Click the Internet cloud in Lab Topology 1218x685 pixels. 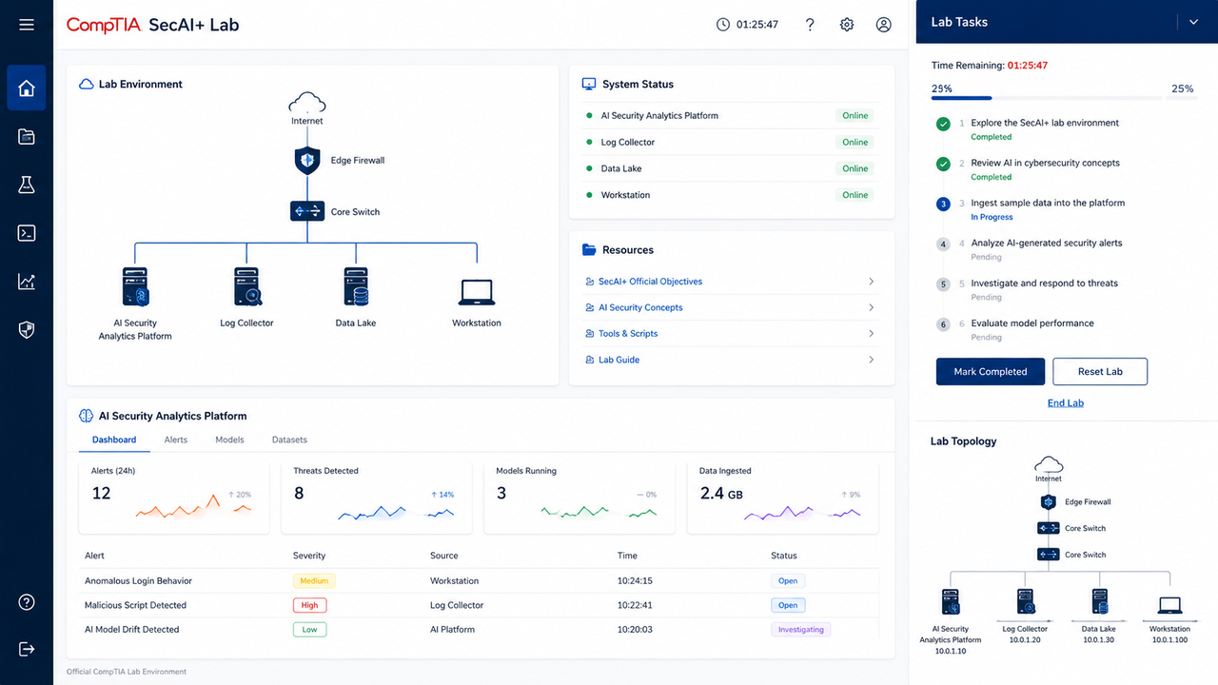[x=1049, y=464]
